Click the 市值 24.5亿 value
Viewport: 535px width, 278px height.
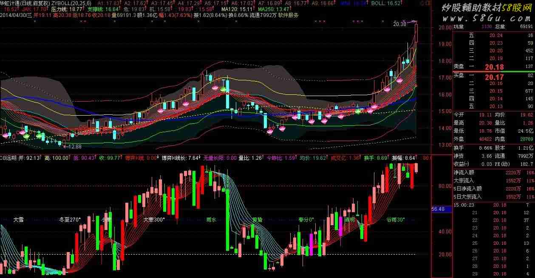pos(526,130)
